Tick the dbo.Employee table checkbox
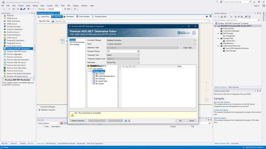 point(94,79)
